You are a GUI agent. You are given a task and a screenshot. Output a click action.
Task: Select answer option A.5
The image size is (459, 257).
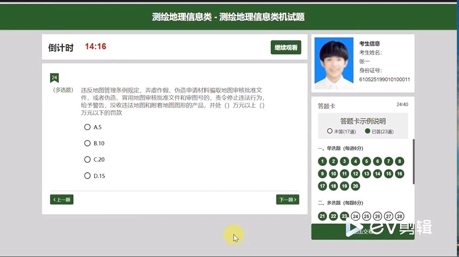coord(87,127)
